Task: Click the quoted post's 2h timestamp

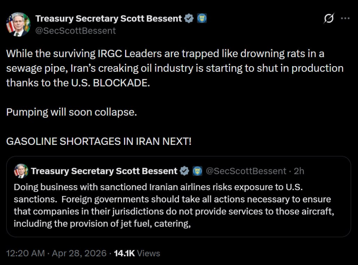Action: 299,171
